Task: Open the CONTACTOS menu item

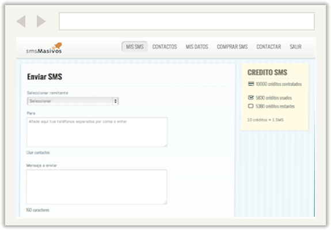Action: coord(165,47)
